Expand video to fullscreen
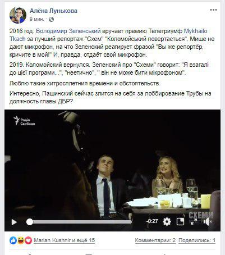The width and height of the screenshot is (225, 255). pyautogui.click(x=194, y=222)
